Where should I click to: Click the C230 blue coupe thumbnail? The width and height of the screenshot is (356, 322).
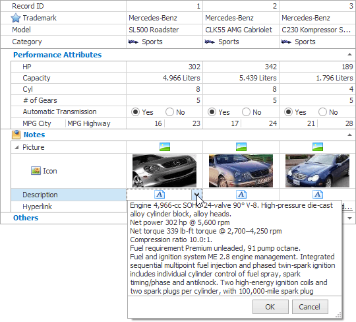click(x=317, y=171)
